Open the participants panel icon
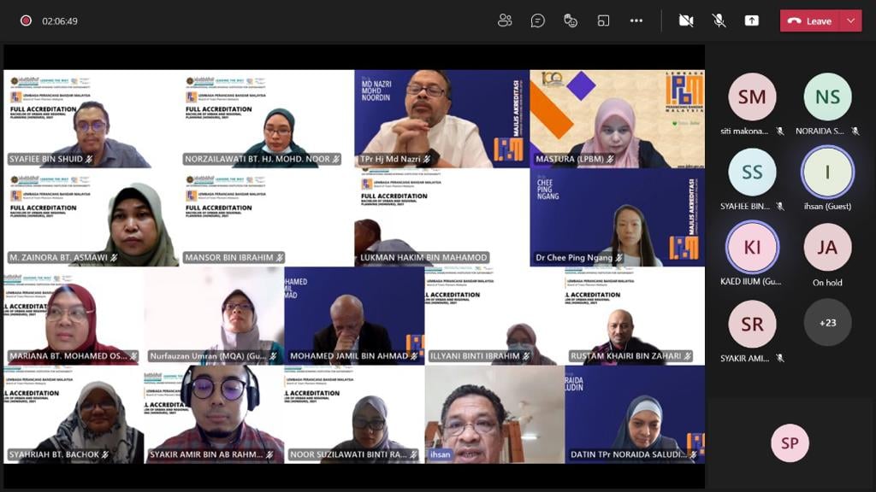Screen dimensions: 876x492 [x=505, y=20]
